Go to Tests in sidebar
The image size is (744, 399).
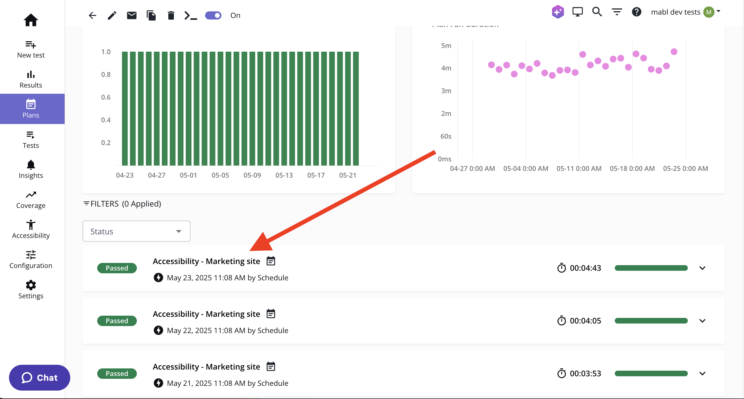(x=31, y=140)
